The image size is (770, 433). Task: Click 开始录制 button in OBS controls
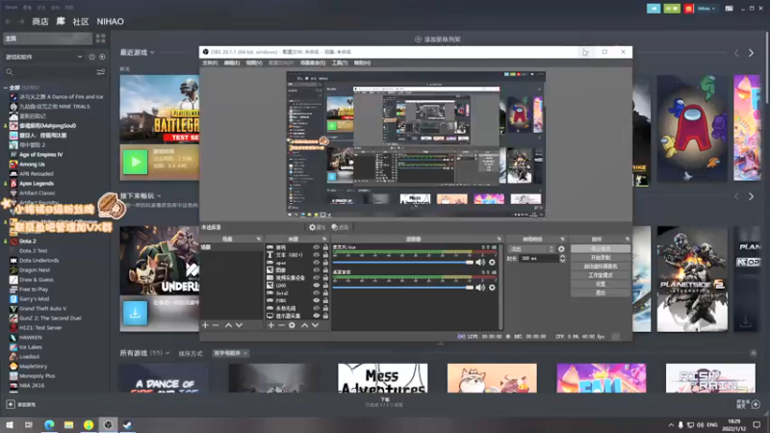(600, 258)
